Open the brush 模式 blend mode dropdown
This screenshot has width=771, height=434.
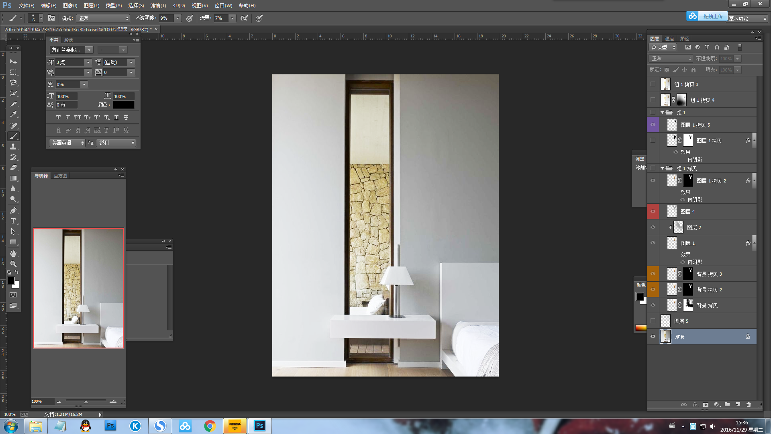pyautogui.click(x=104, y=18)
